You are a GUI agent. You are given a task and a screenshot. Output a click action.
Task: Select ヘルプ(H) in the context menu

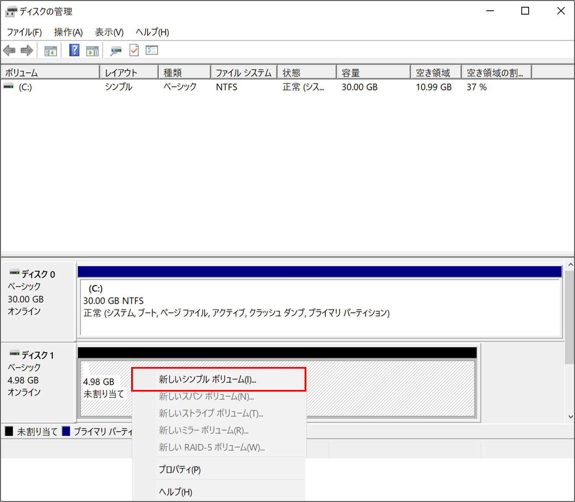pyautogui.click(x=175, y=492)
